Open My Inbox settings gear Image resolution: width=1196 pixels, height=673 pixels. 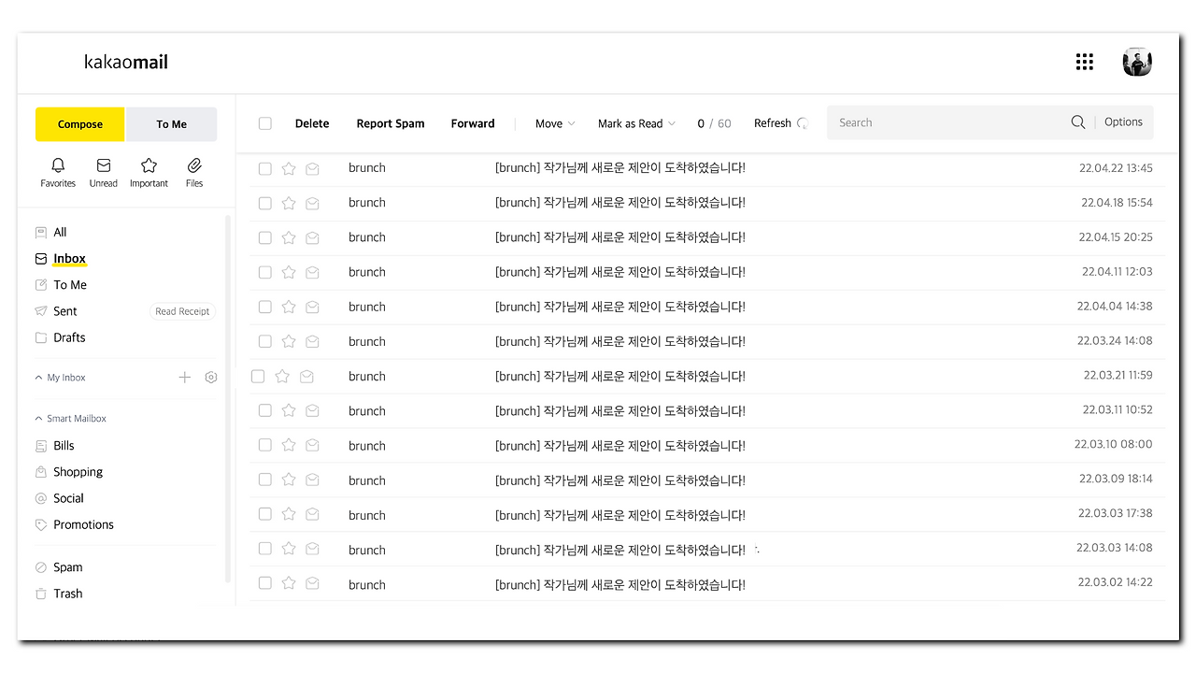pyautogui.click(x=211, y=378)
